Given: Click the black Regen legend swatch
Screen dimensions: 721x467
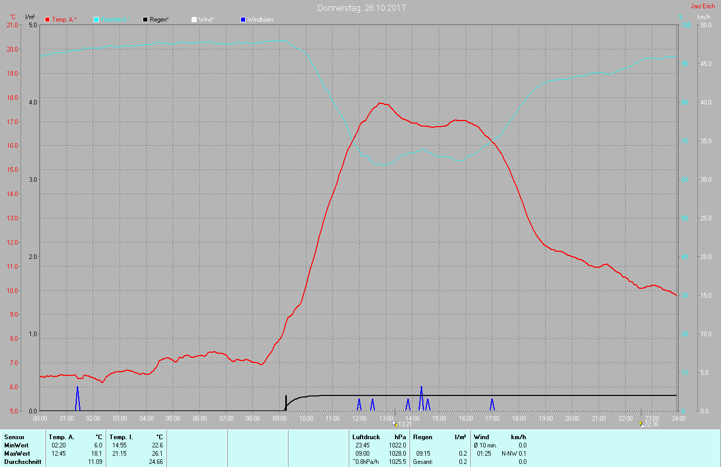Looking at the screenshot, I should click(x=145, y=20).
